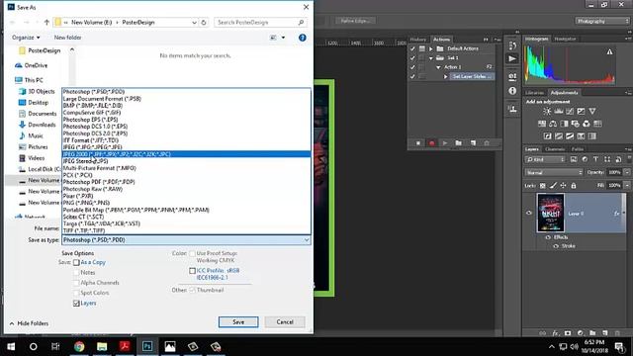Choose PNG (*.PNG;*.PNS) from format list
Screen dimensions: 633x356
[x=186, y=203]
